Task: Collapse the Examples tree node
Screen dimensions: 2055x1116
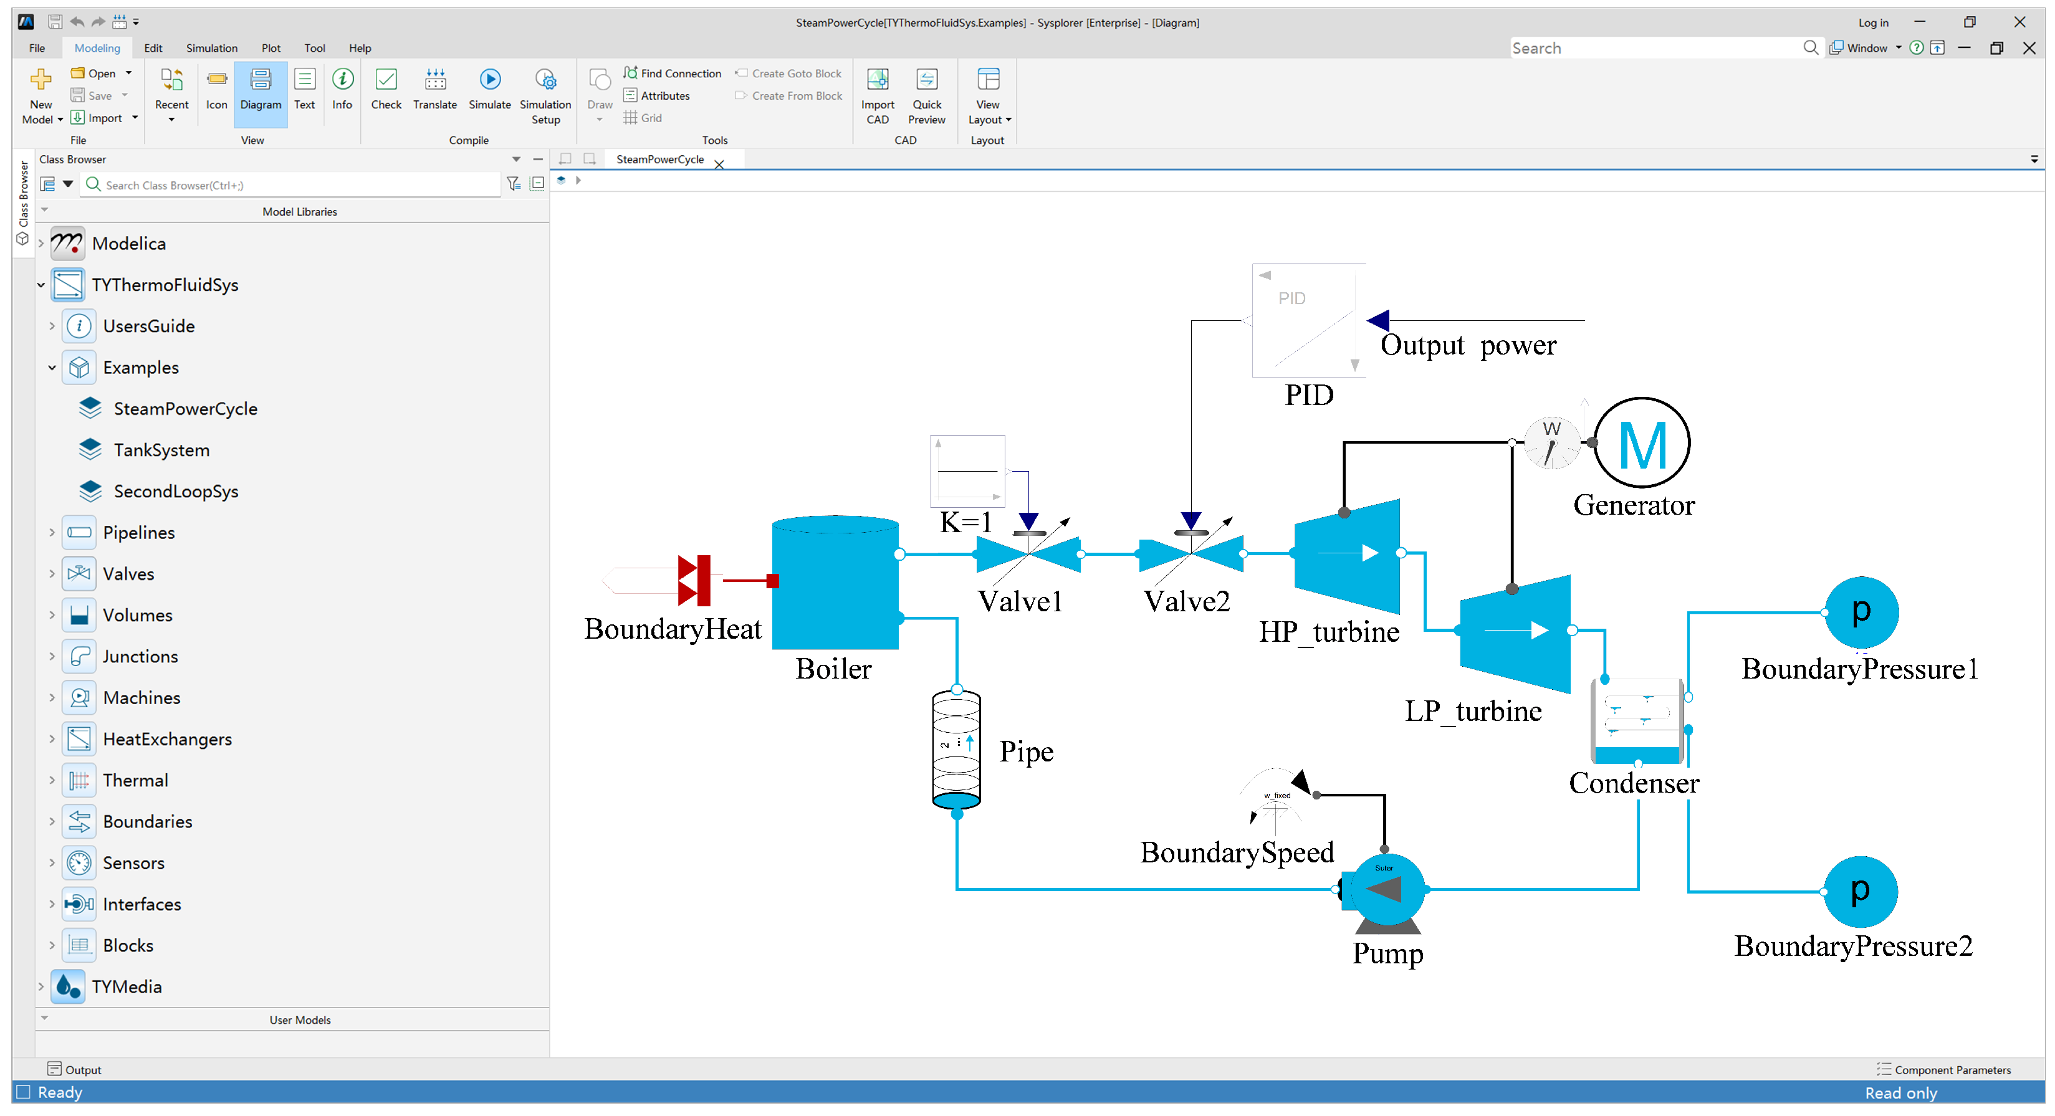Action: point(52,368)
